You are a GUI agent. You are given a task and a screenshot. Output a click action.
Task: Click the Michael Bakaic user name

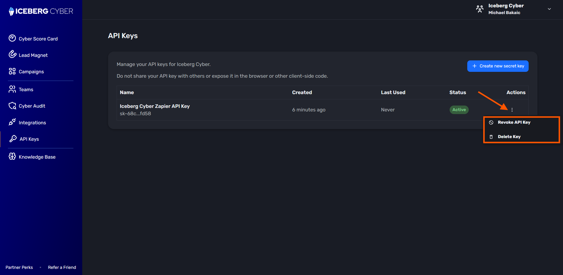point(504,13)
